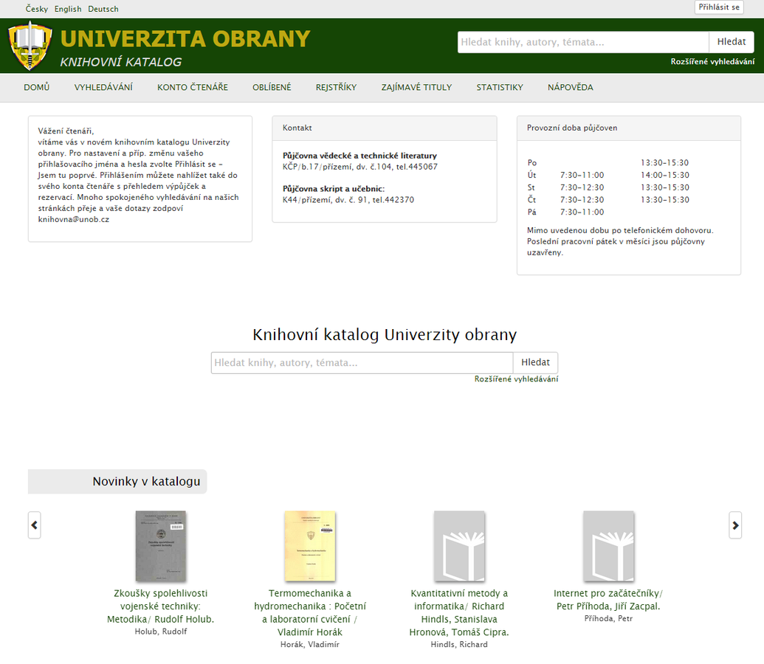Open title link Internet pro začátečníky
The image size is (764, 664).
(x=608, y=600)
